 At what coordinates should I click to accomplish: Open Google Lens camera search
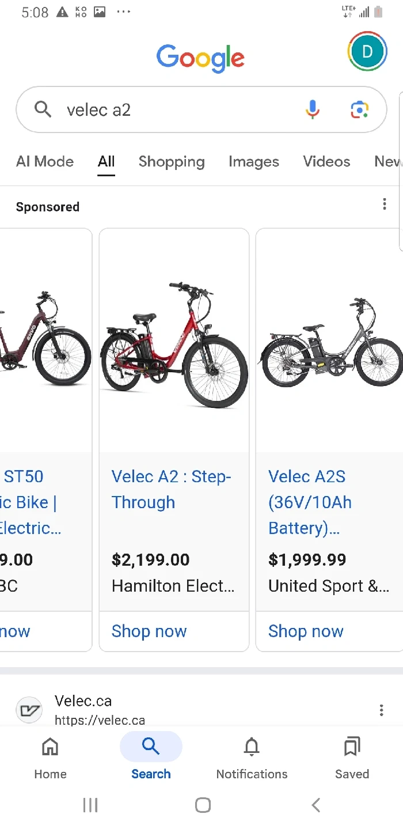tap(360, 109)
